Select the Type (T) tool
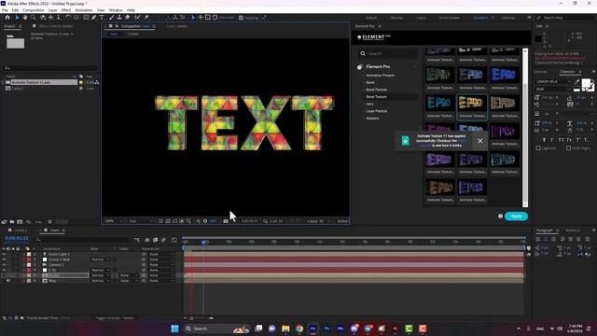 coord(102,18)
